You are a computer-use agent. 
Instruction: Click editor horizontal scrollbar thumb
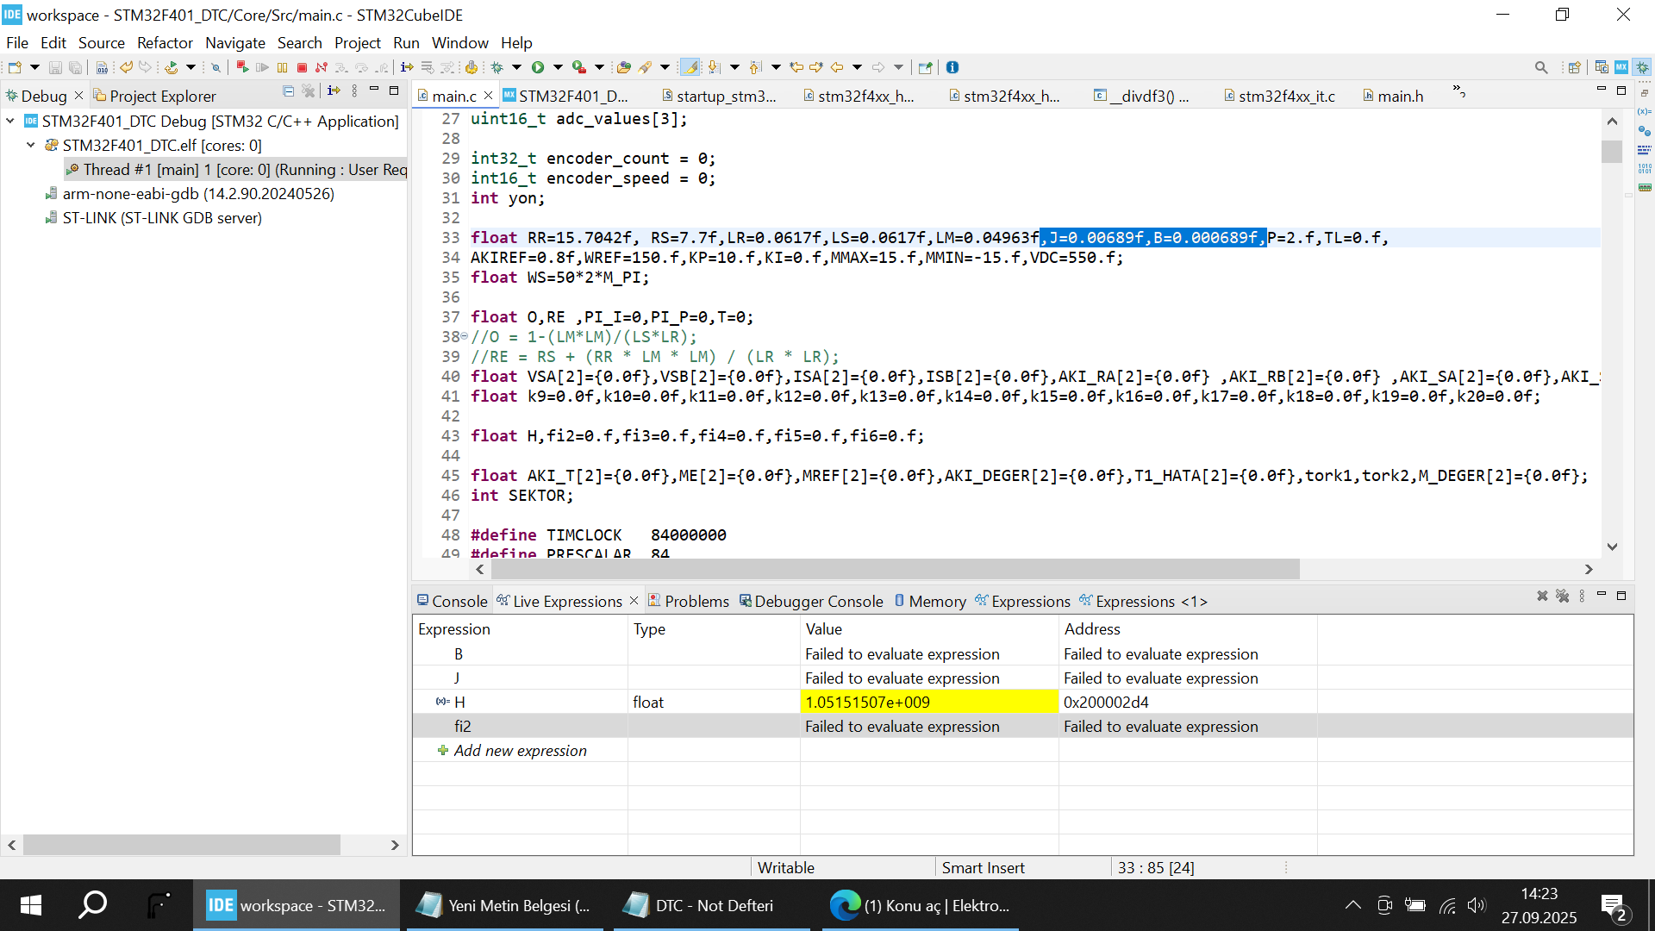[896, 570]
